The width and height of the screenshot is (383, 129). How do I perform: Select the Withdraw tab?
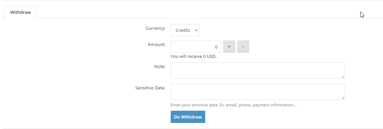tap(21, 12)
